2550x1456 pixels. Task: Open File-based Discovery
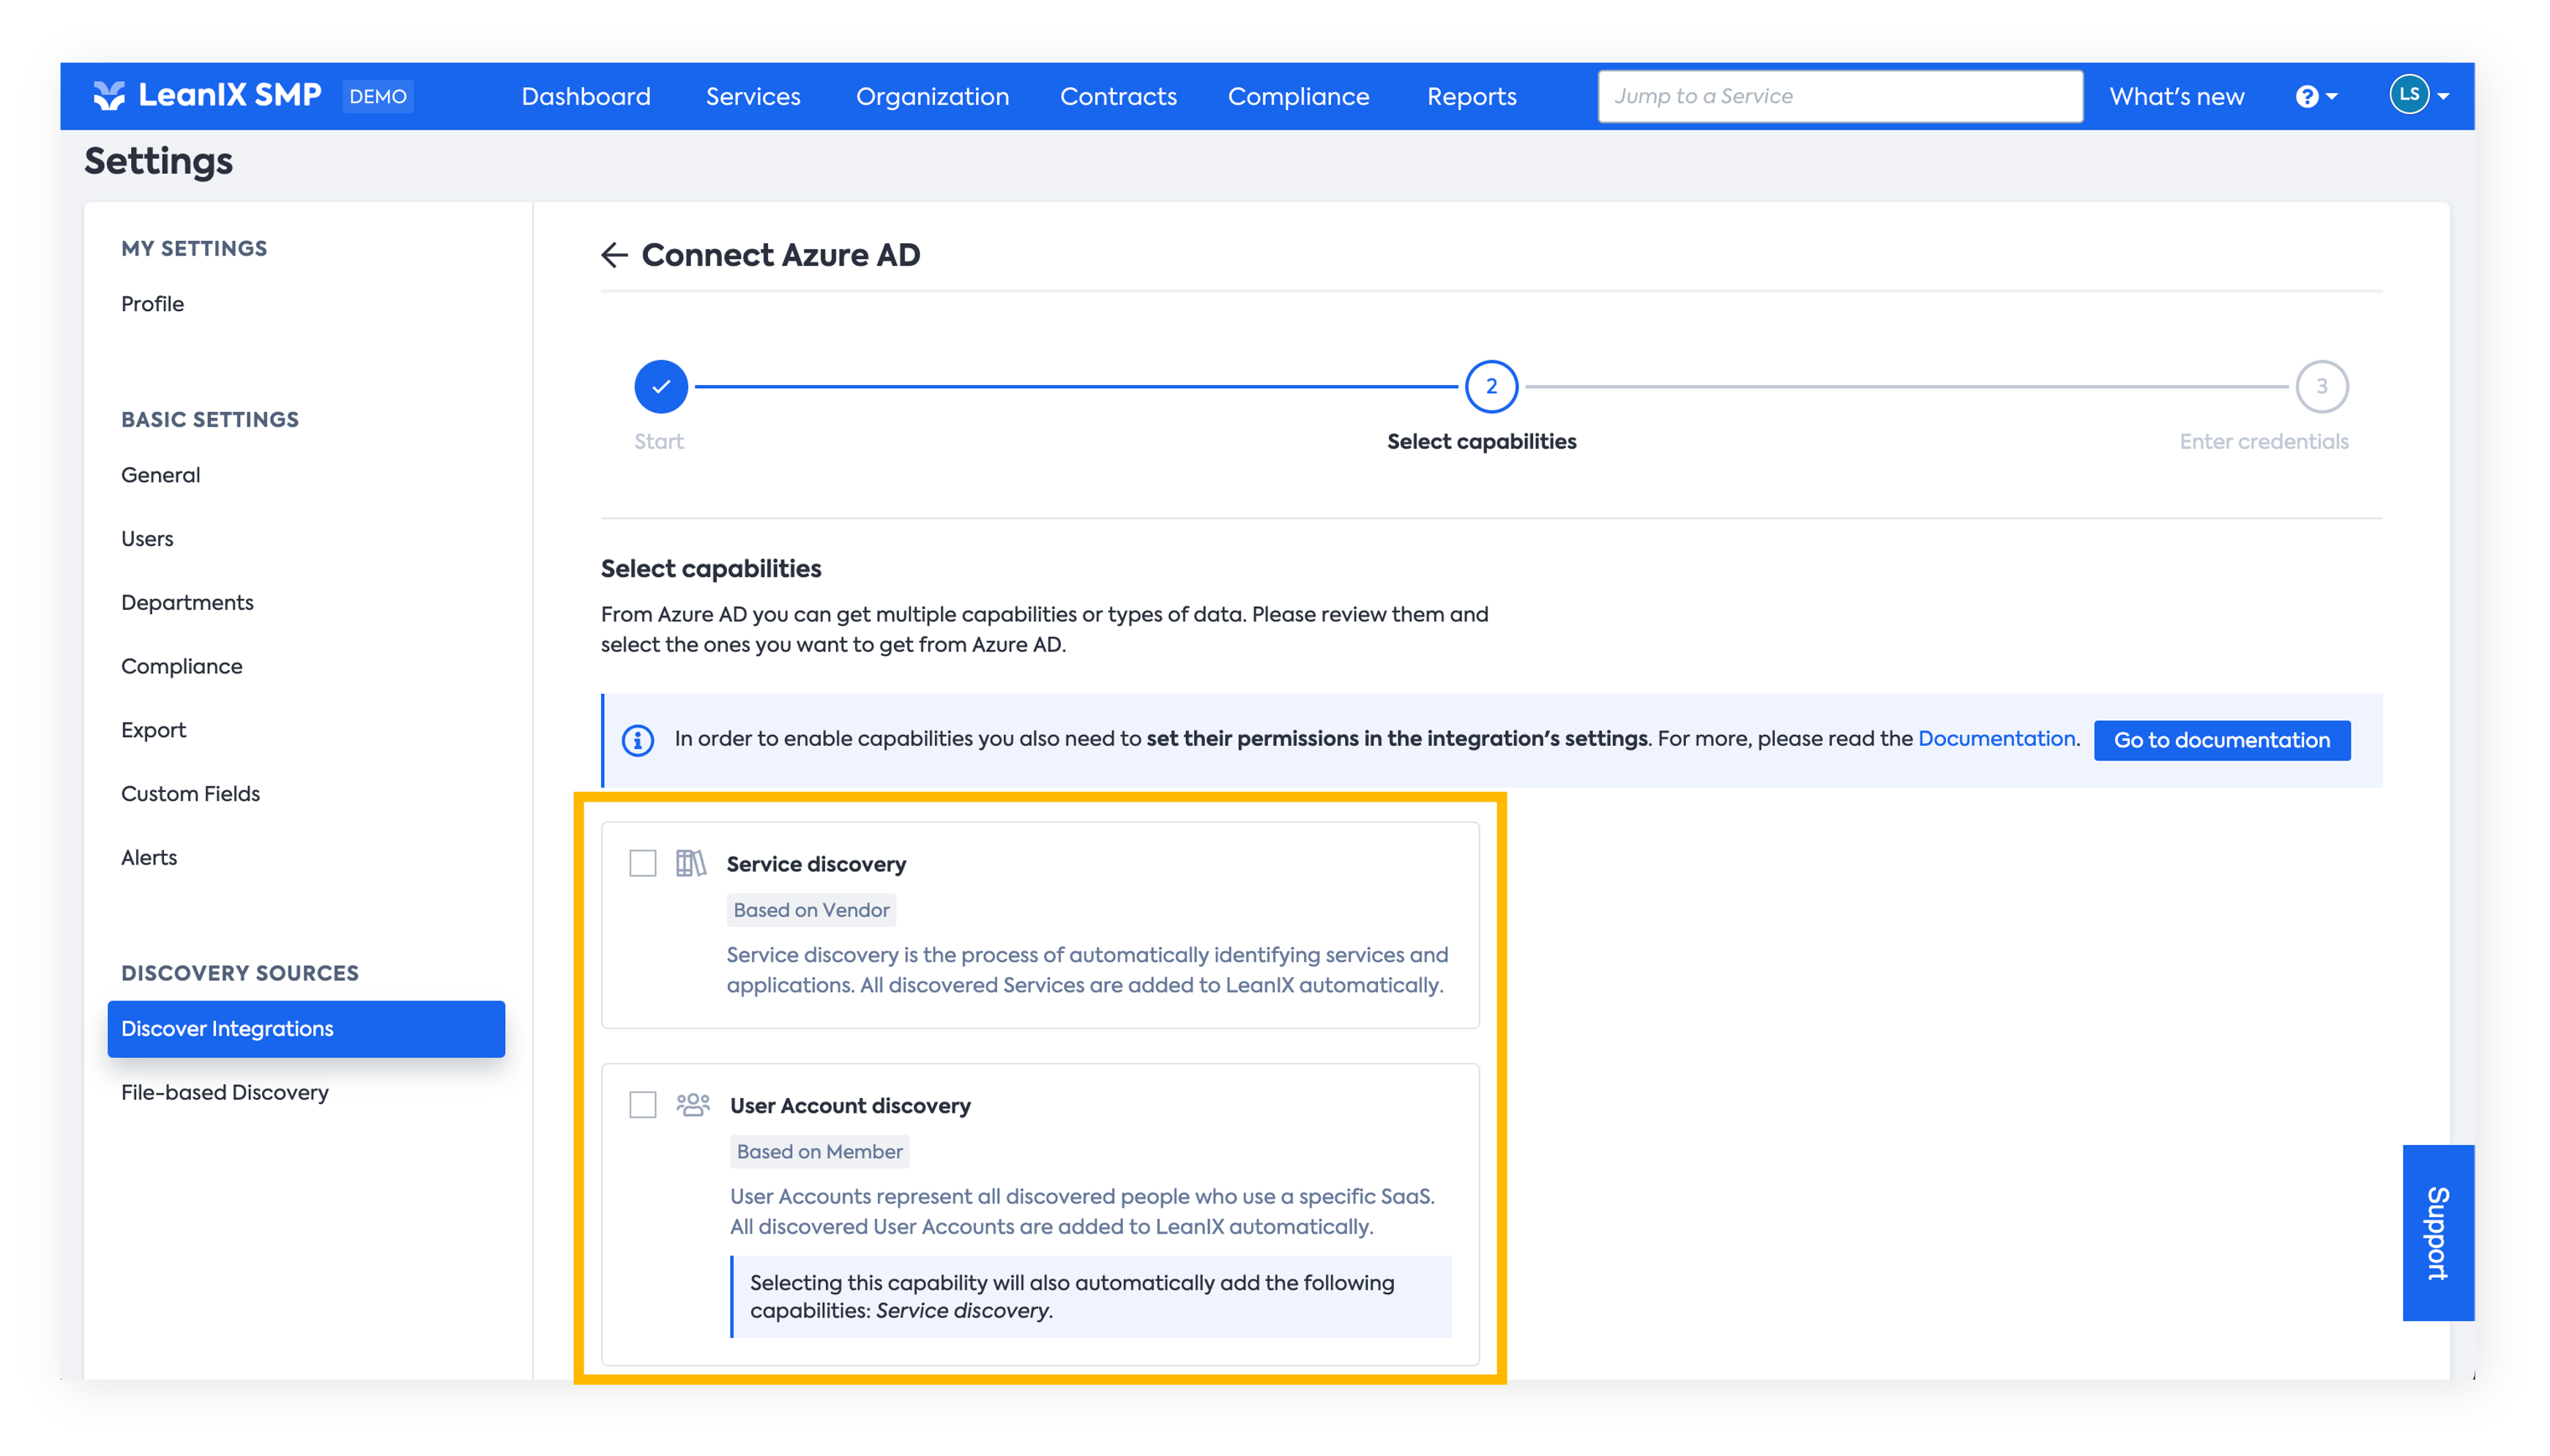point(224,1093)
